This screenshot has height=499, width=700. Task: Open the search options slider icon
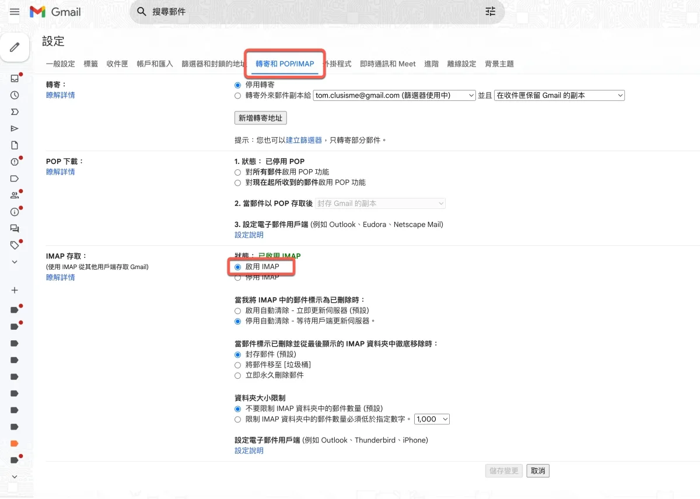click(491, 12)
